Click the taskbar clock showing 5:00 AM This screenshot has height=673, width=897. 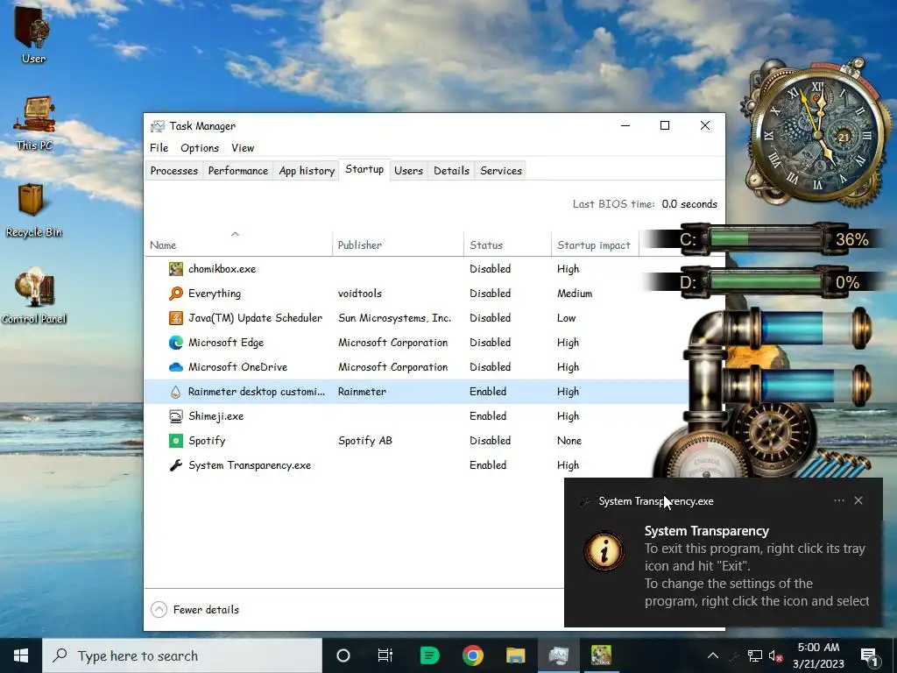[818, 655]
